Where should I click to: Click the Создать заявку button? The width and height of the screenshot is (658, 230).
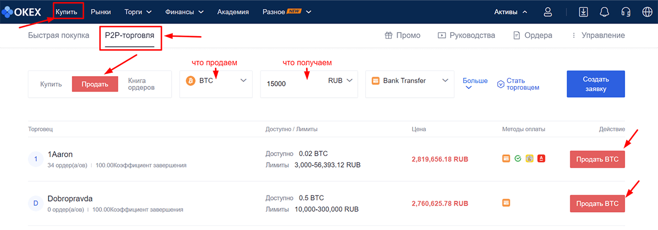click(595, 84)
